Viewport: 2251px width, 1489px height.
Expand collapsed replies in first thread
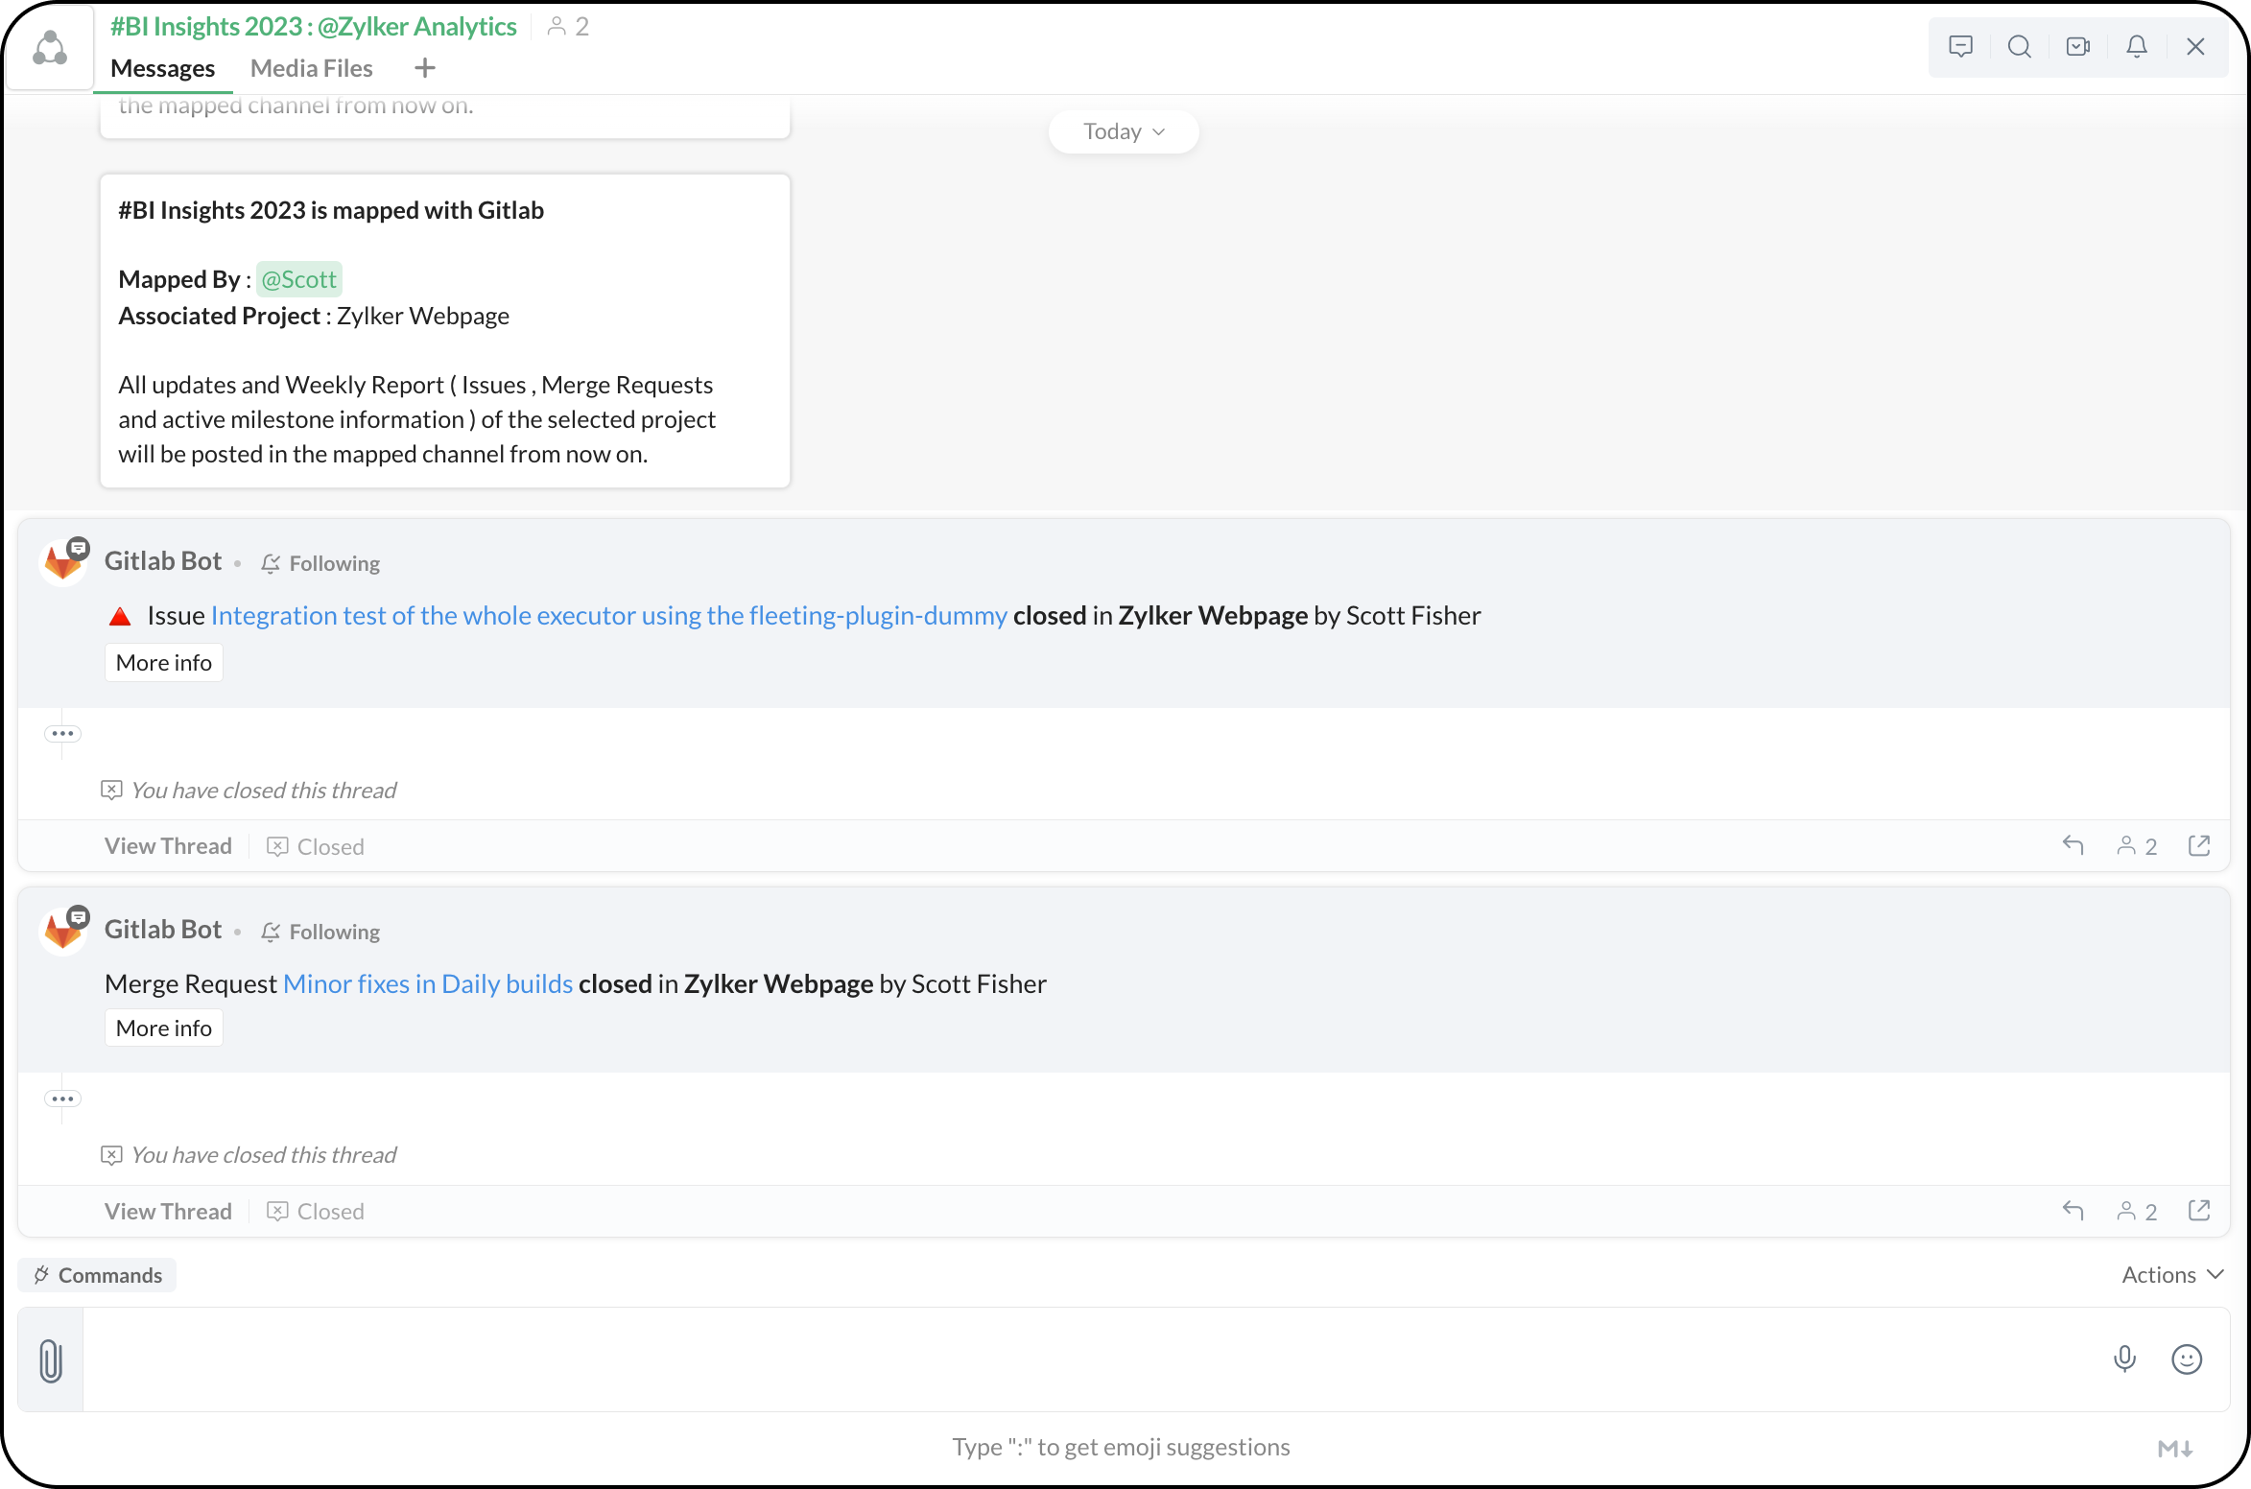[62, 734]
